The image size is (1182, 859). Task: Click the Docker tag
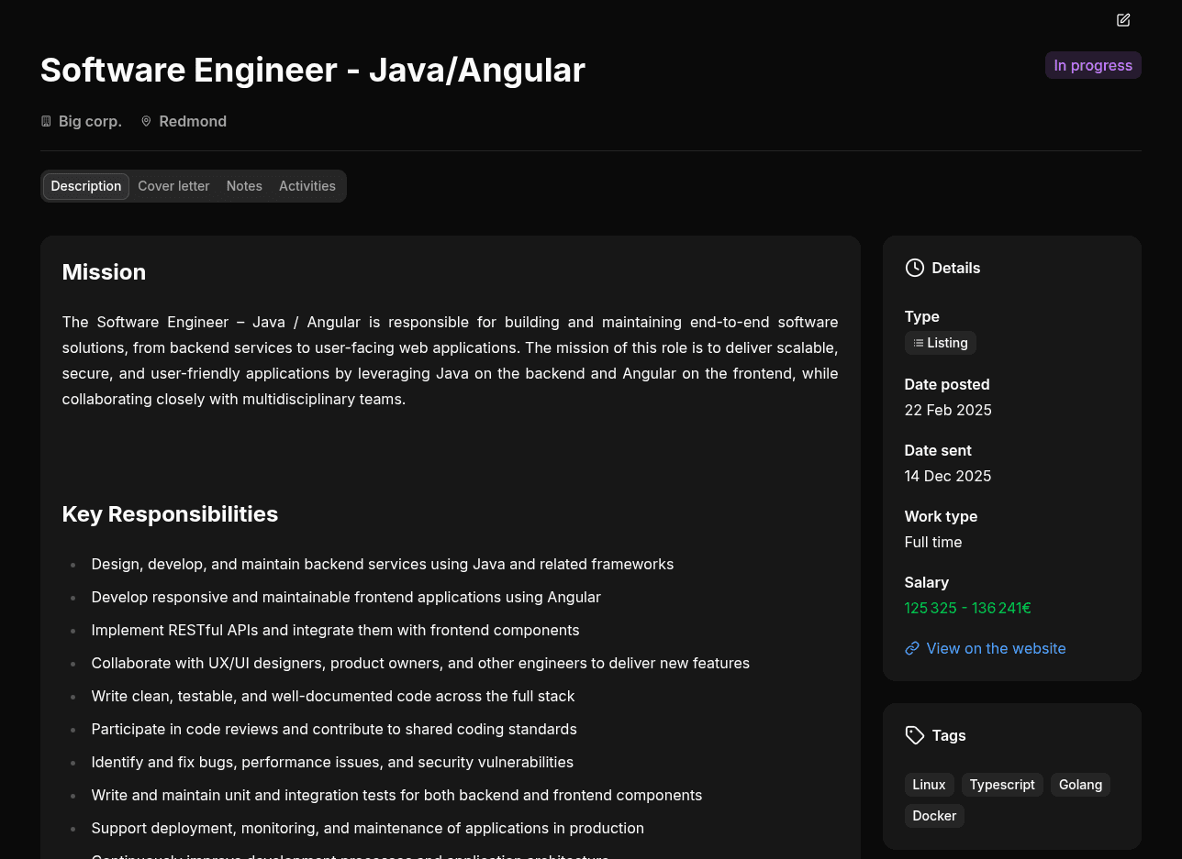click(x=934, y=816)
